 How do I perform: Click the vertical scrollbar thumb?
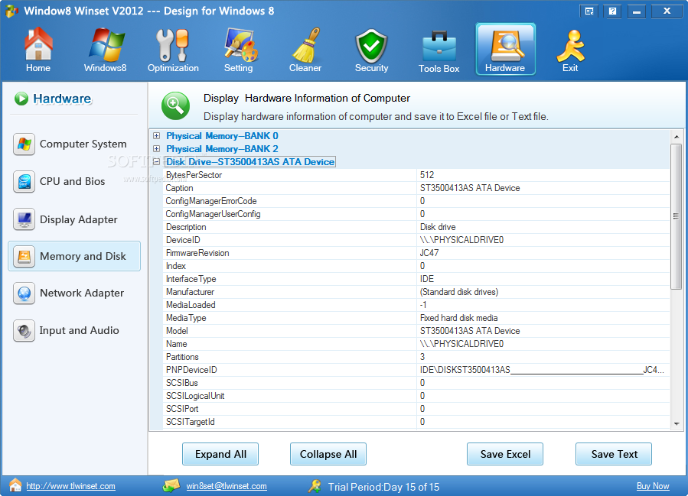click(x=677, y=216)
